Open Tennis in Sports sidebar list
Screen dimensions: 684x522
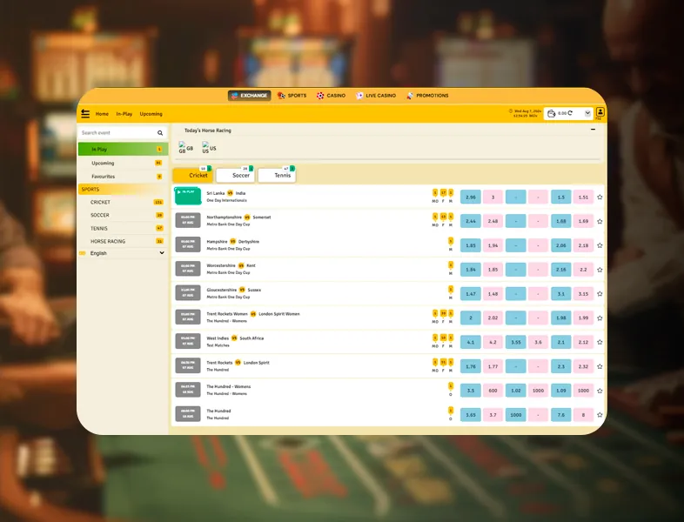click(123, 228)
